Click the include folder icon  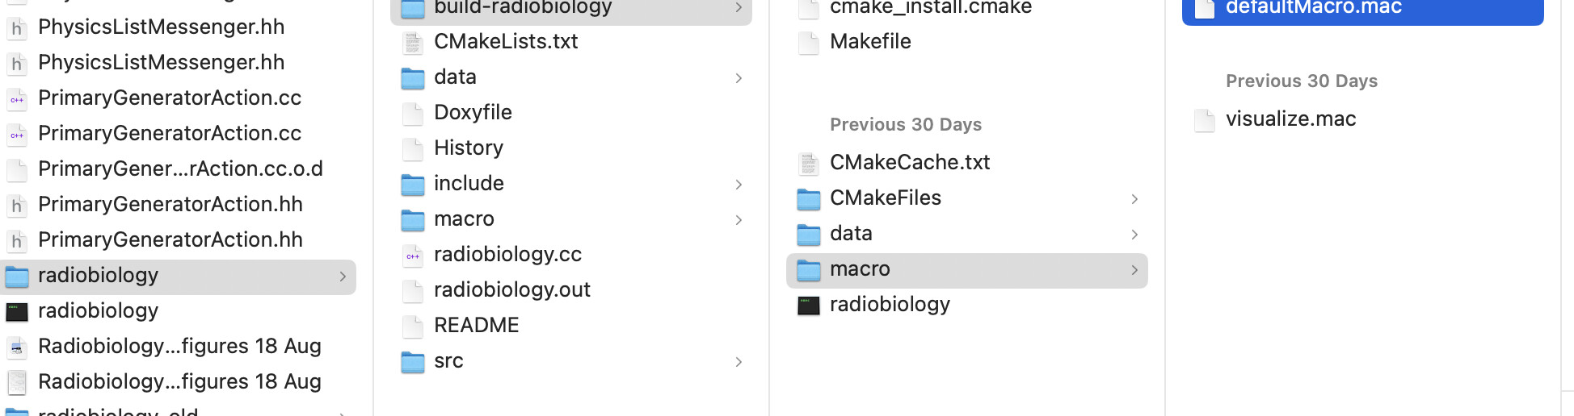[x=413, y=185]
